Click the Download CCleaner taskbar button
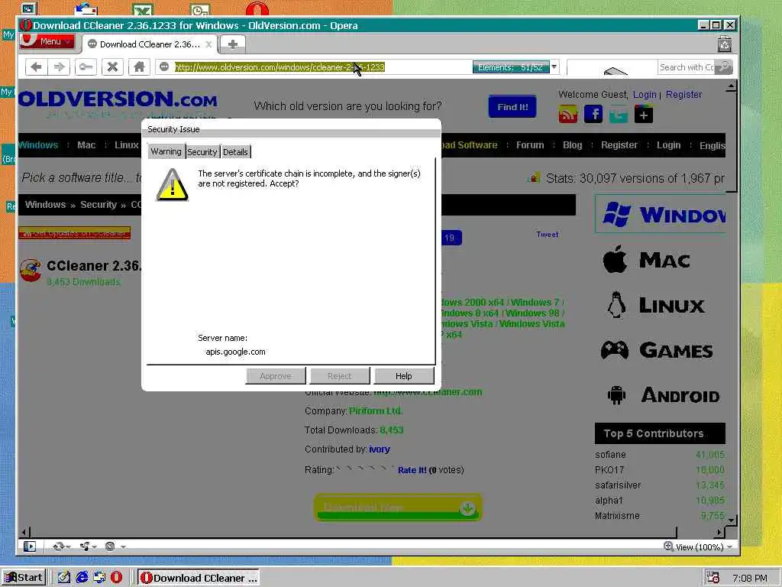The height and width of the screenshot is (587, 782). coord(199,578)
